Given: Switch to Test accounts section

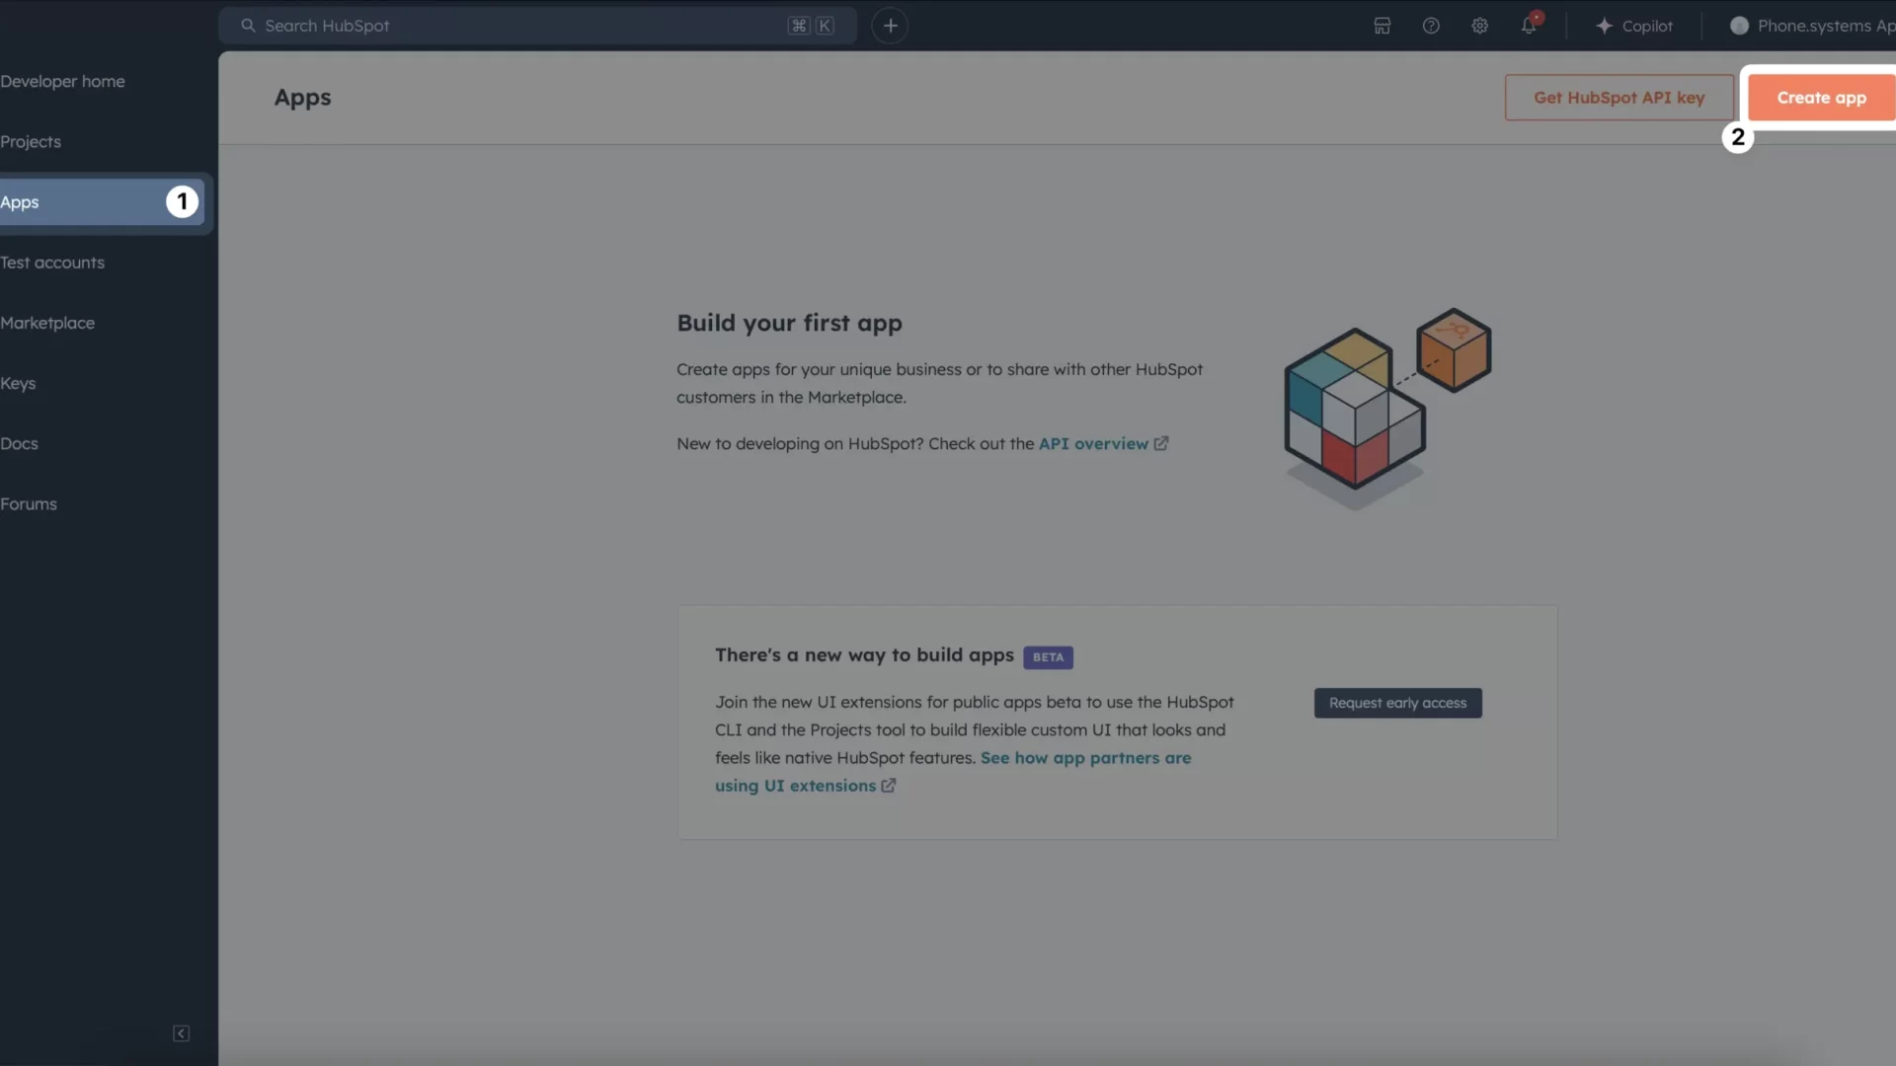Looking at the screenshot, I should (52, 262).
